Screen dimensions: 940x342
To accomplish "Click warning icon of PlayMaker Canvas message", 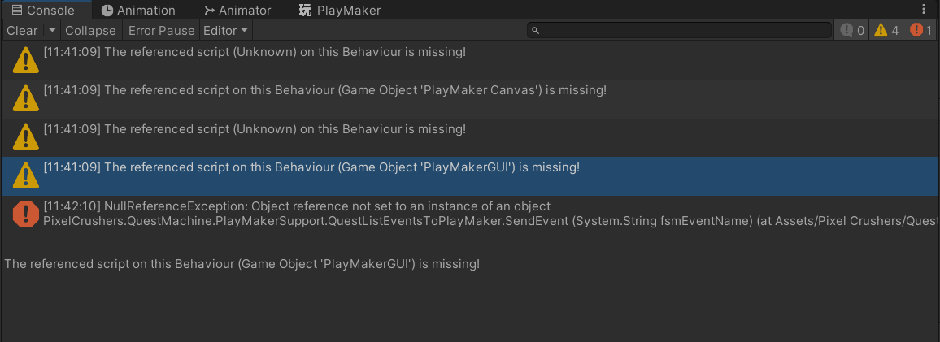I will pyautogui.click(x=26, y=98).
